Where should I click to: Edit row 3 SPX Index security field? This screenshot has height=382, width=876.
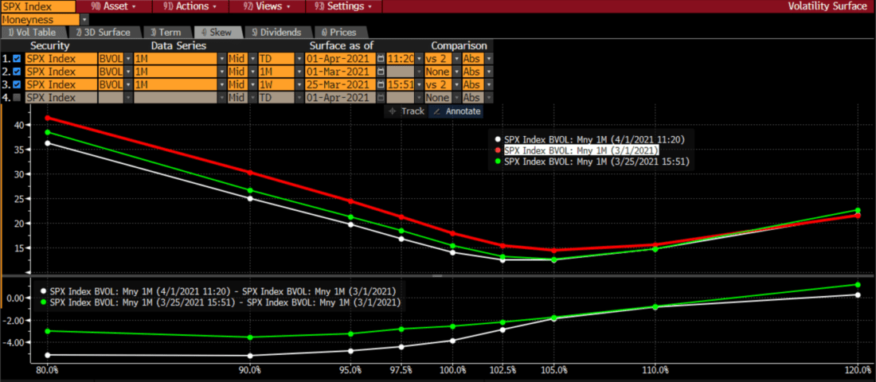61,85
